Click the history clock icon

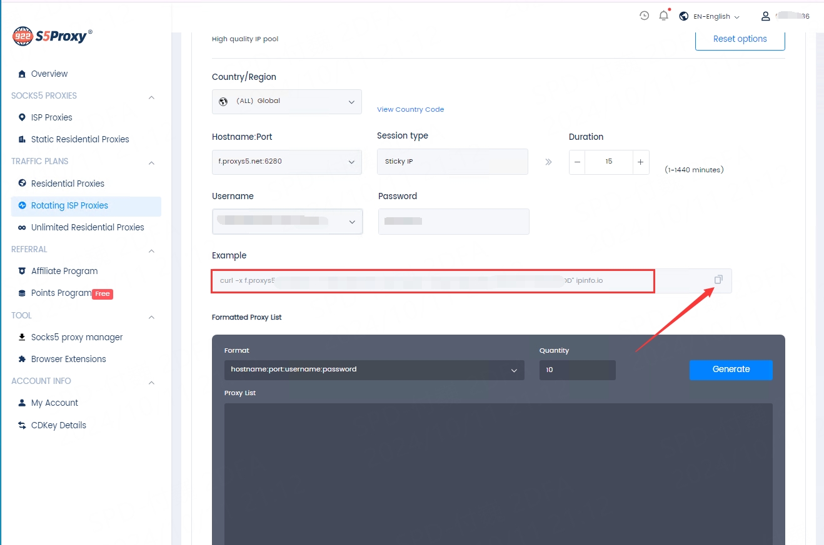coord(644,16)
